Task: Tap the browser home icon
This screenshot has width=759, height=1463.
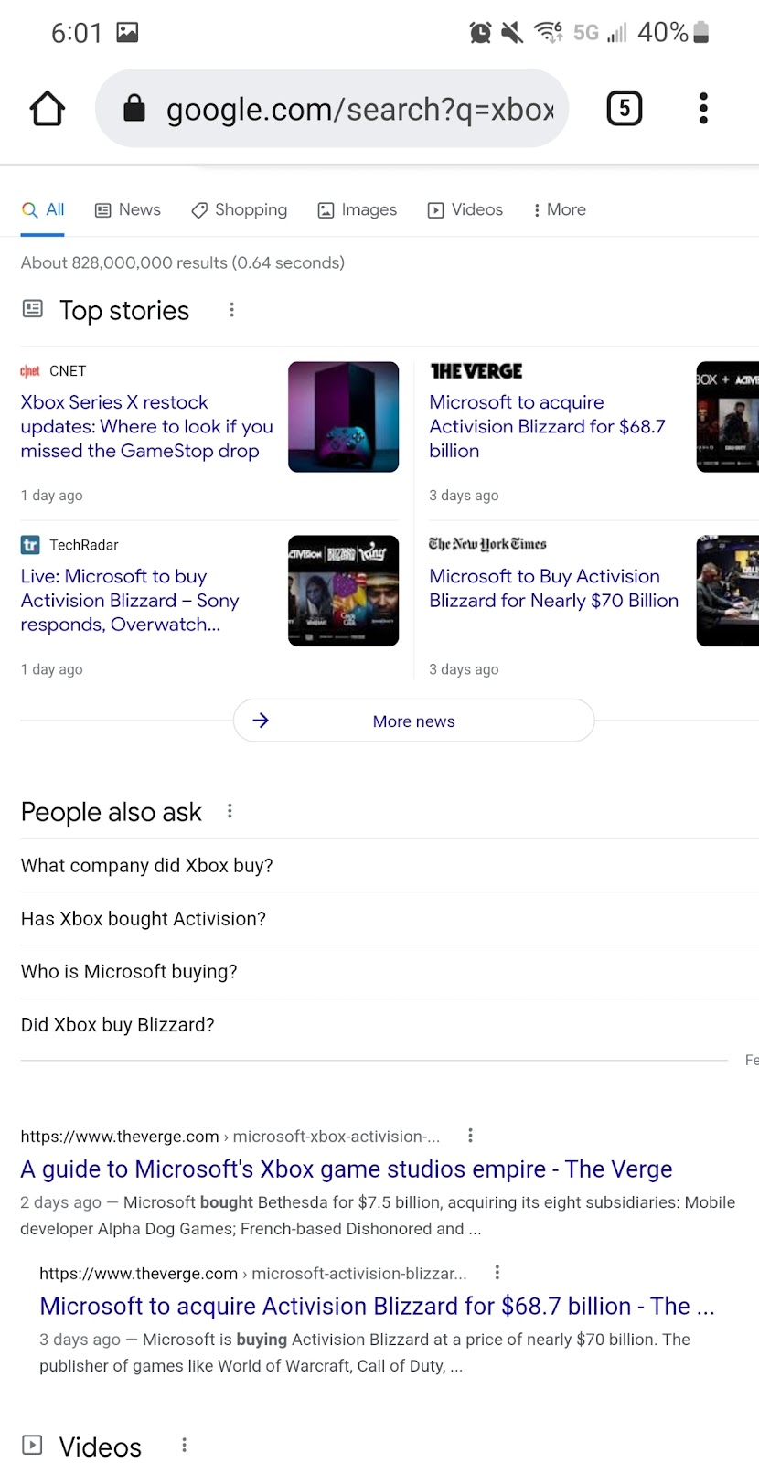Action: pos(48,108)
